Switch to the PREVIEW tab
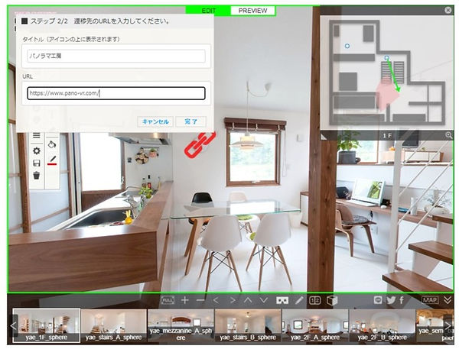This screenshot has height=349, width=459. tap(253, 11)
